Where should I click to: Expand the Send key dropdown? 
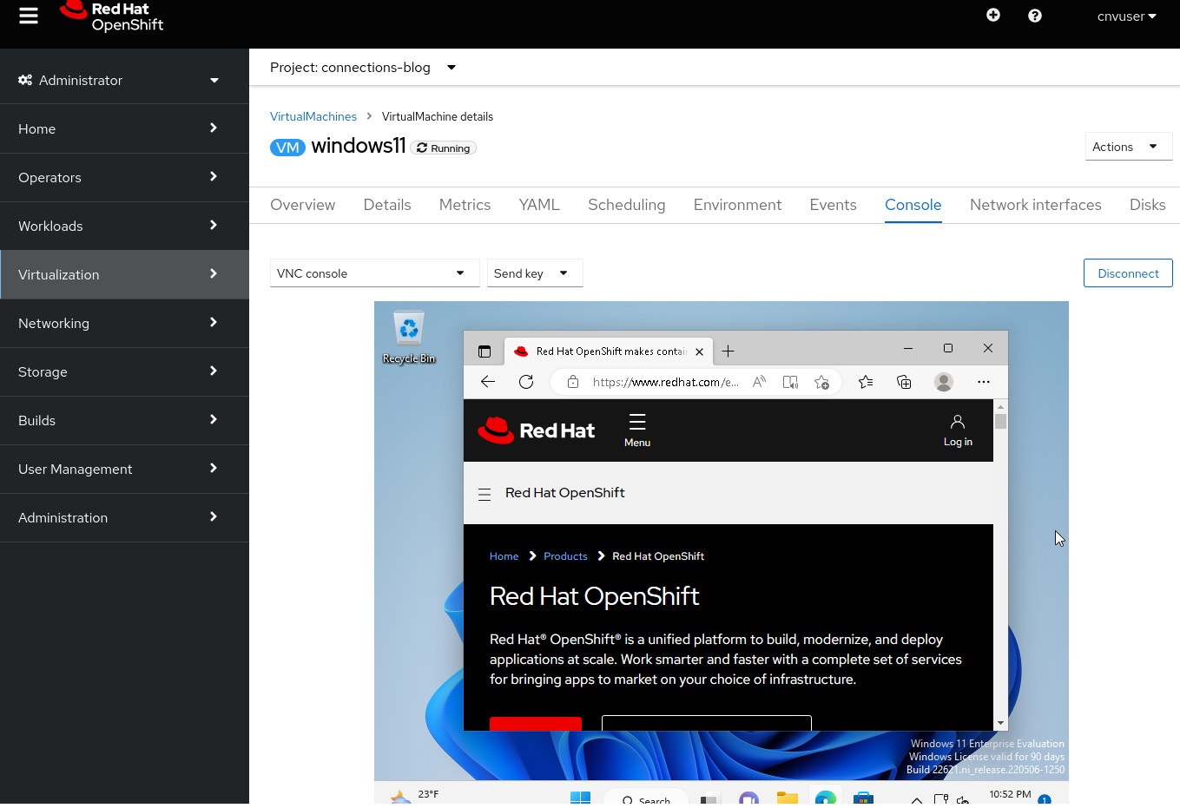point(534,273)
